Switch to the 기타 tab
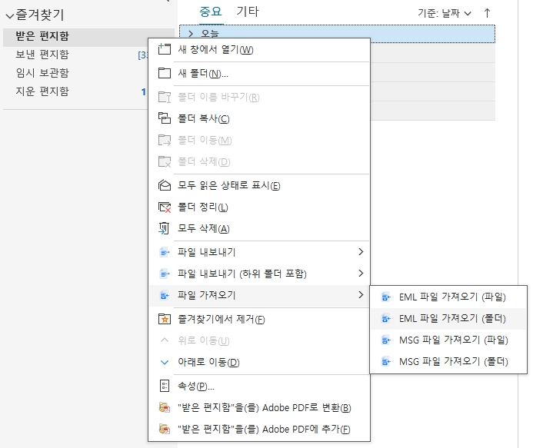This screenshot has width=533, height=448. pos(247,12)
